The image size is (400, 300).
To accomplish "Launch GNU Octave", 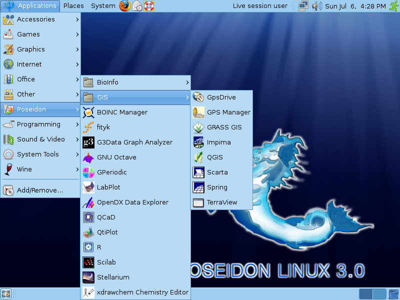I will pyautogui.click(x=135, y=157).
